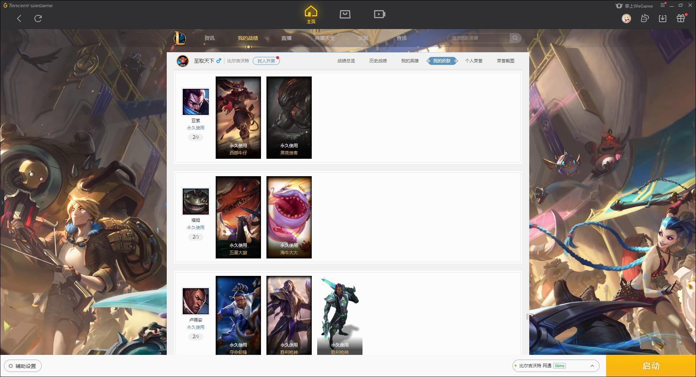
Task: Open the 胜利枪神 splash skin card
Action: coord(289,315)
